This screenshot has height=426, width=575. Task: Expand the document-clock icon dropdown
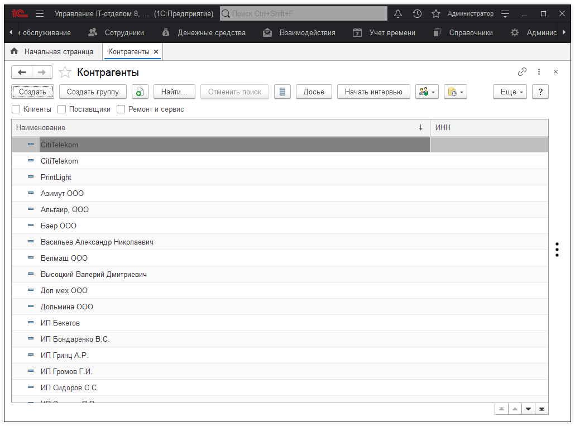tap(455, 92)
